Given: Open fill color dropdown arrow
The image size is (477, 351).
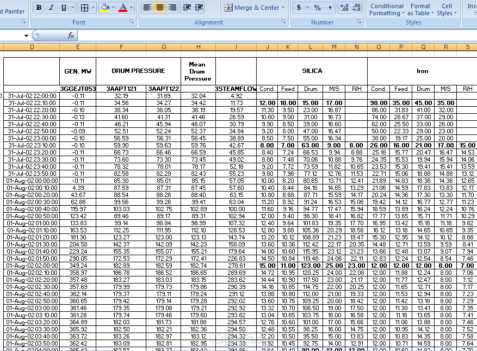Looking at the screenshot, I should click(114, 8).
